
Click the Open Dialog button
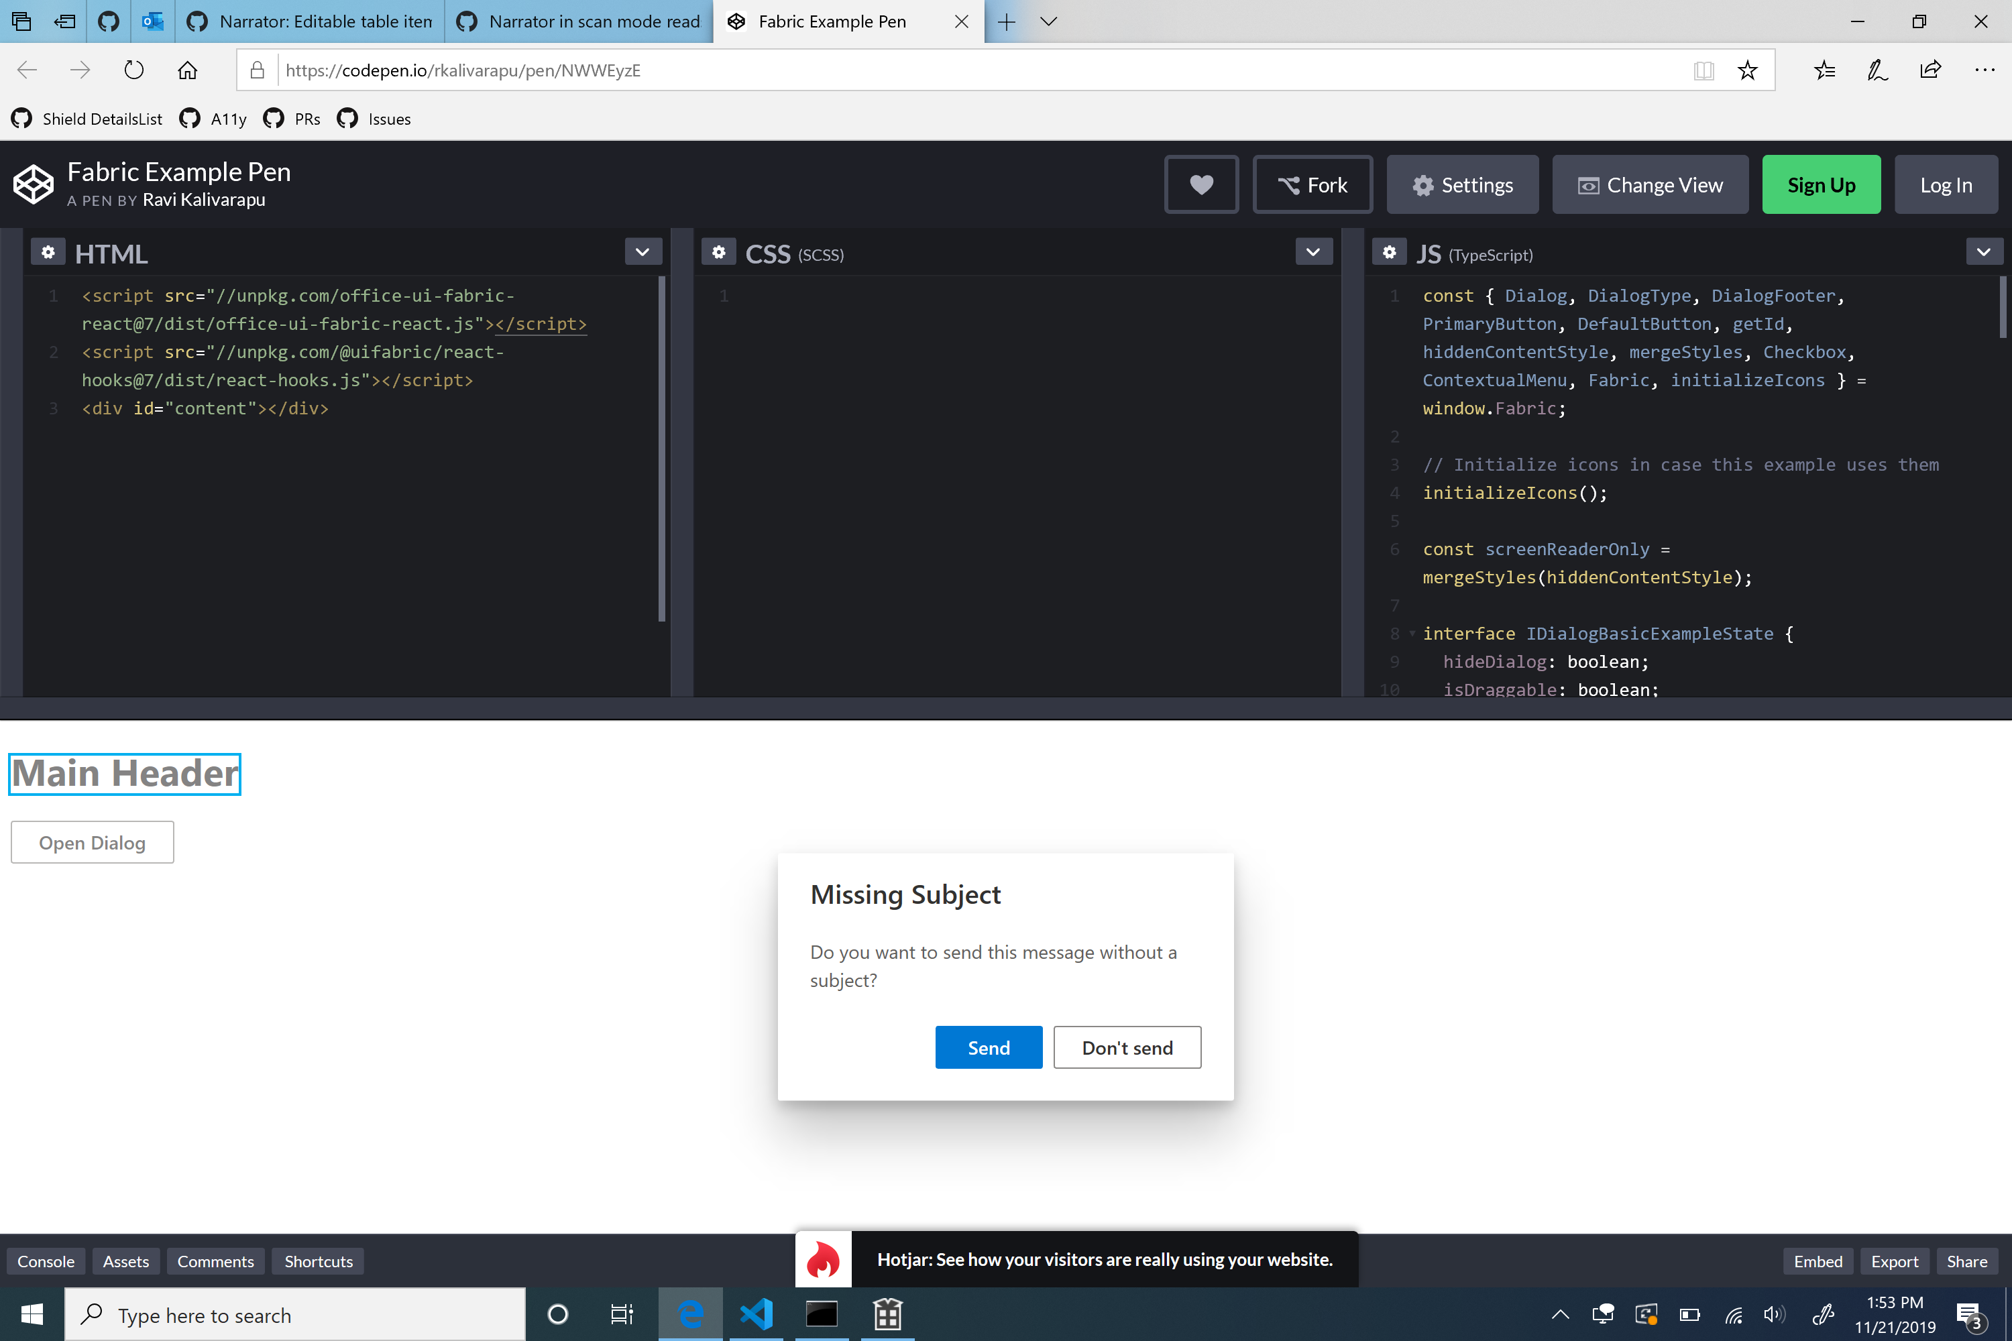pos(93,842)
